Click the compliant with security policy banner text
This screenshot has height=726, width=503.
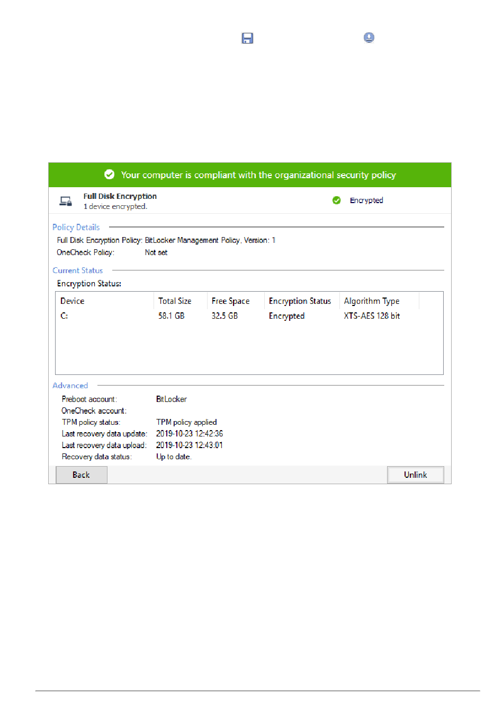pos(258,175)
